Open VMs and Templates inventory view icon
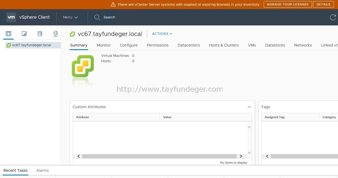Screen dimensions: 338x178 [24, 34]
